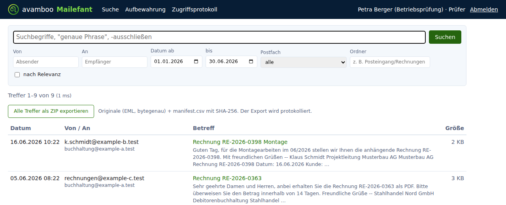
Task: Click the Datum column header
Action: [21, 128]
